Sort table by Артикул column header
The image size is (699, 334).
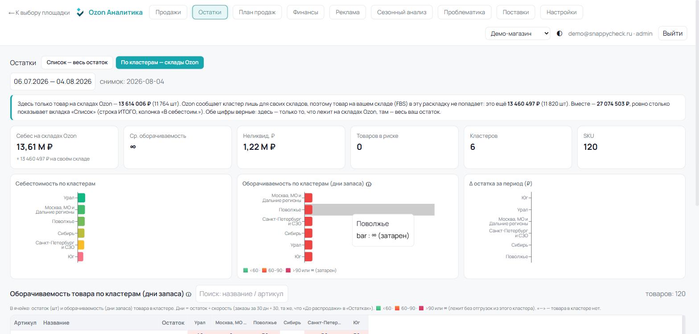25,323
